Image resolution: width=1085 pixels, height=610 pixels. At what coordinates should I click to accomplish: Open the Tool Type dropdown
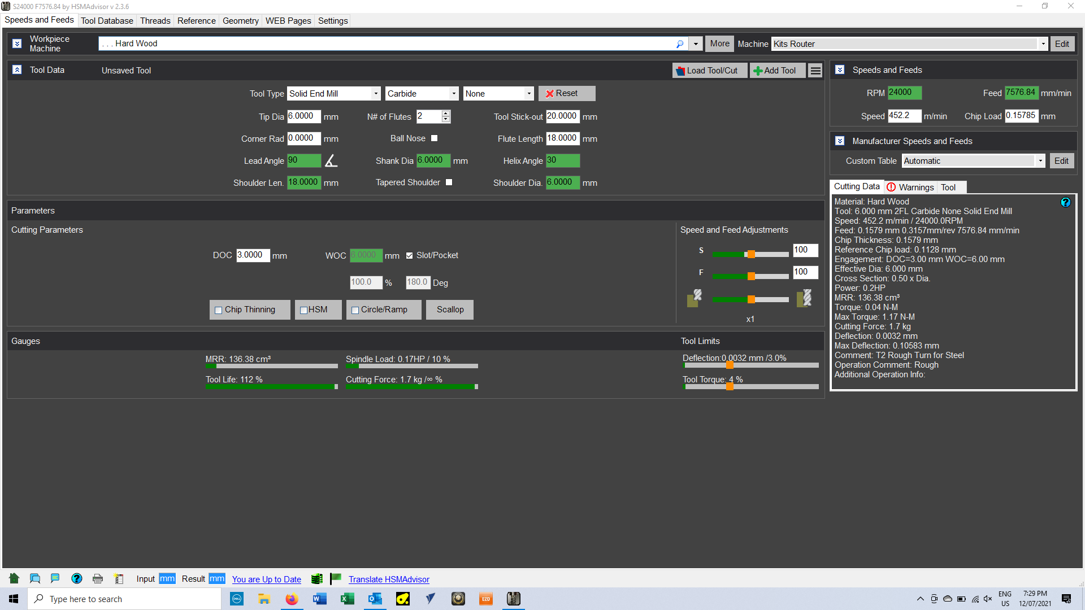coord(376,94)
